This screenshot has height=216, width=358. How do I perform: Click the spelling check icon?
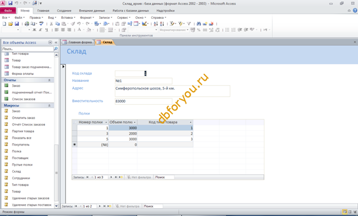[41, 23]
